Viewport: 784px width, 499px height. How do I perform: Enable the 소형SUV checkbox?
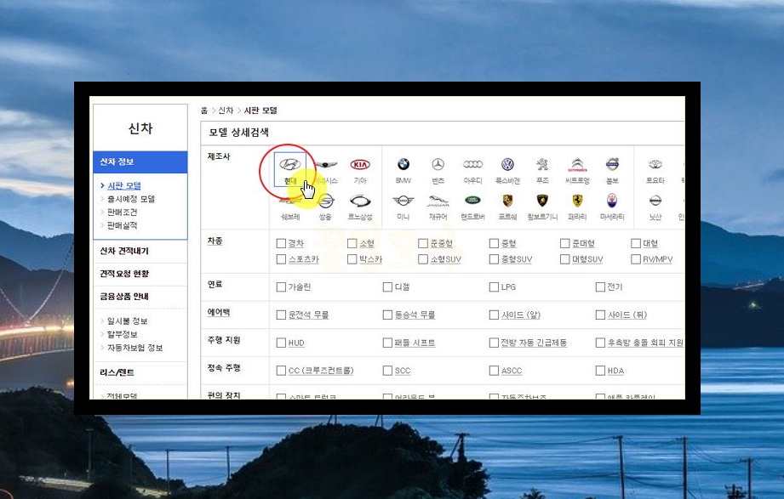[423, 259]
